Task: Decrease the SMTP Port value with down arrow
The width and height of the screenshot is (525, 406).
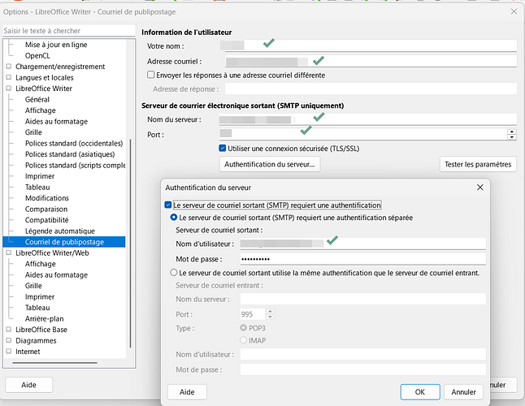Action: pos(511,137)
